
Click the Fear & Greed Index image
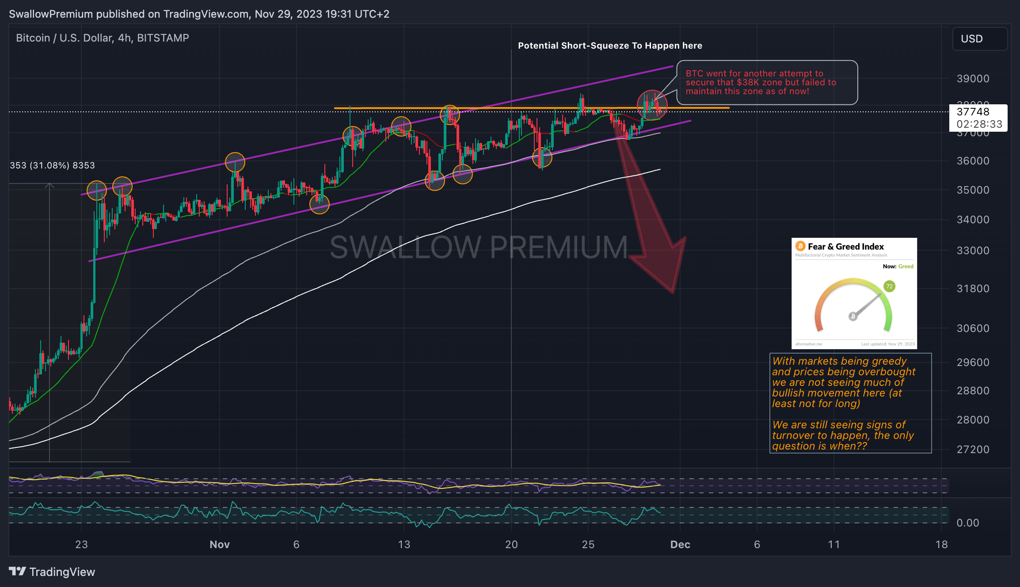[x=854, y=293]
